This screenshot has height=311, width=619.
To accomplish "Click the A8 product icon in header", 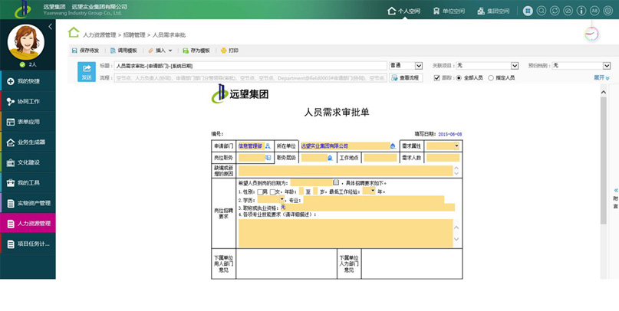I will point(594,11).
